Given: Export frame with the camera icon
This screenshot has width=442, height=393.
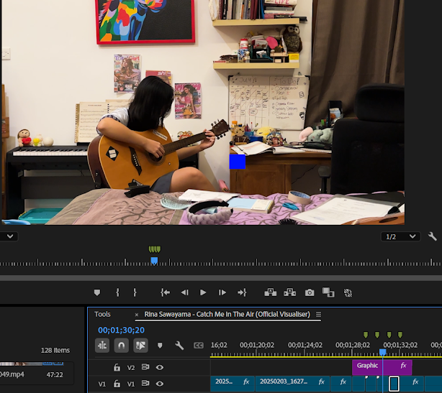Looking at the screenshot, I should 310,292.
